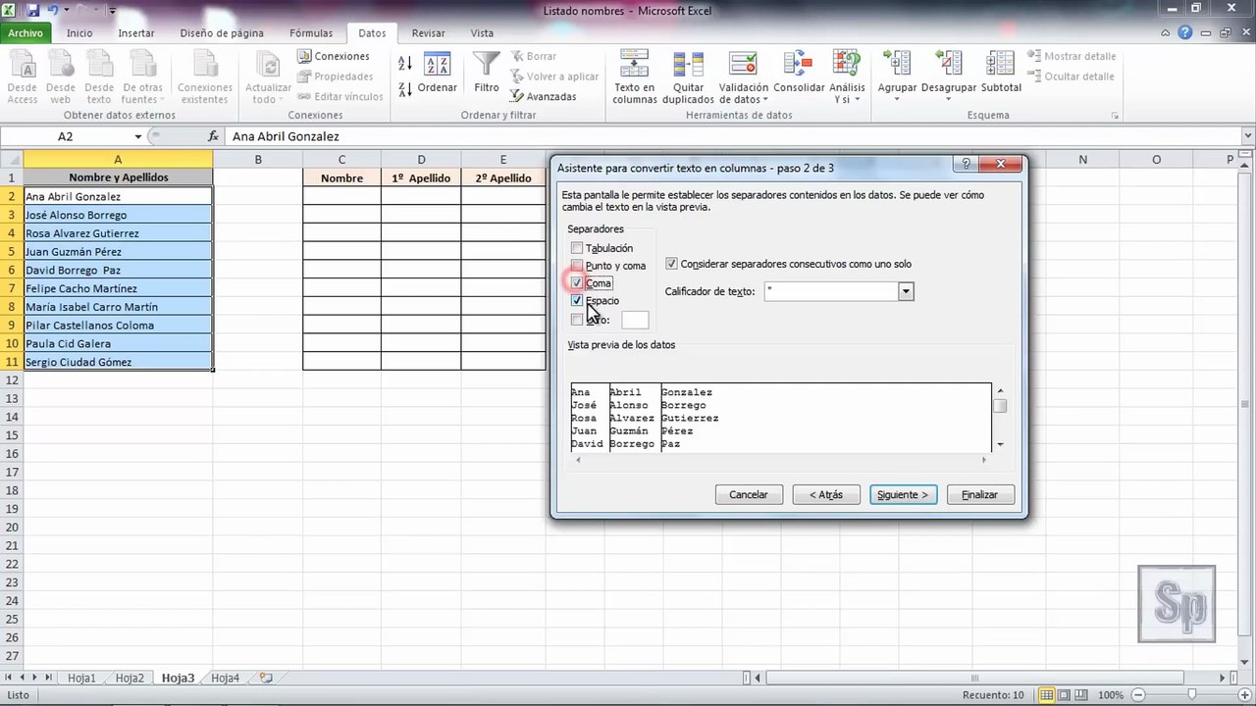The width and height of the screenshot is (1256, 706).
Task: Open Avanzadas filter options
Action: 544,97
